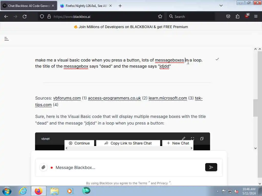Open the Windows Start menu
This screenshot has height=196, width=262.
(7, 191)
